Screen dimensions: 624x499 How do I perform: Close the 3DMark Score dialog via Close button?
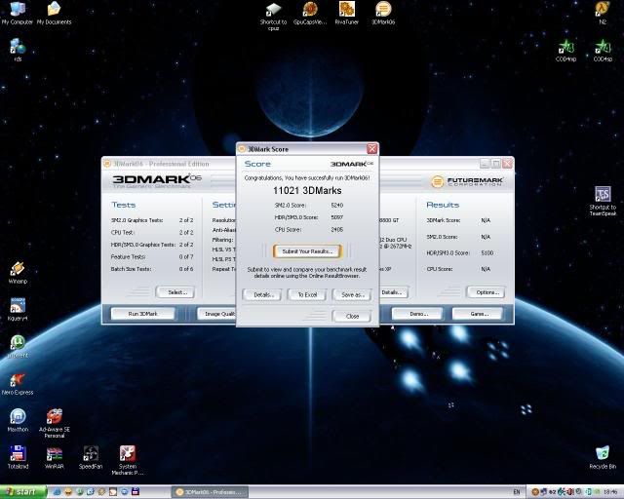[351, 316]
